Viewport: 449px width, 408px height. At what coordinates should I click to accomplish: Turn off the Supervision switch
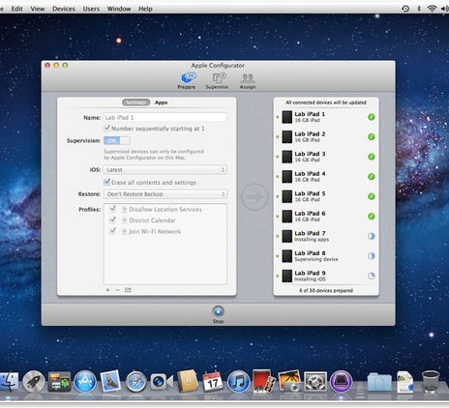[117, 140]
